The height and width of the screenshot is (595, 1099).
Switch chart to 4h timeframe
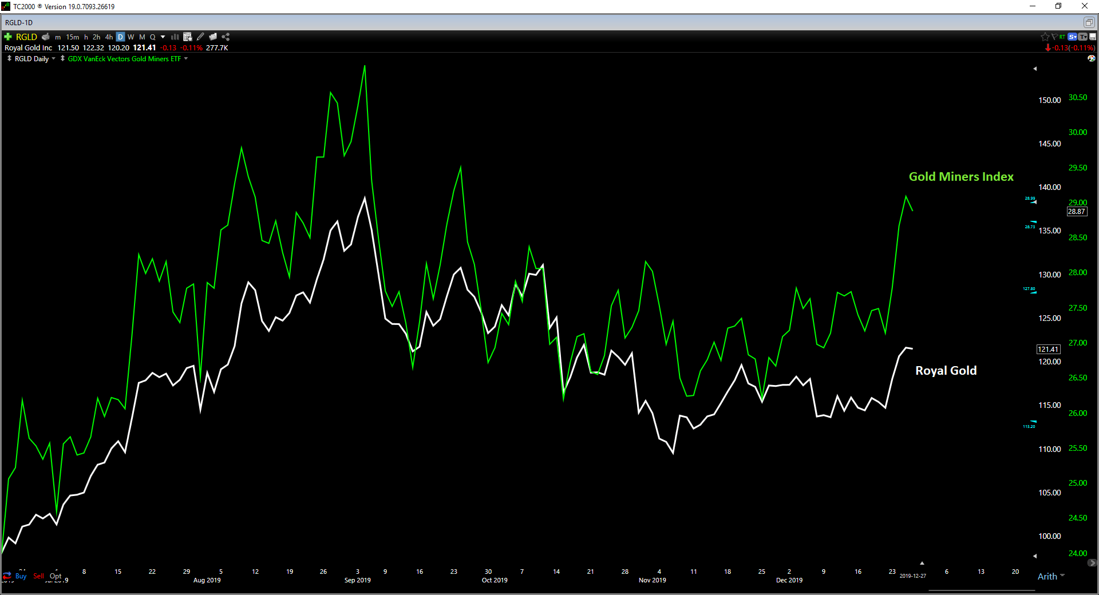coord(109,37)
